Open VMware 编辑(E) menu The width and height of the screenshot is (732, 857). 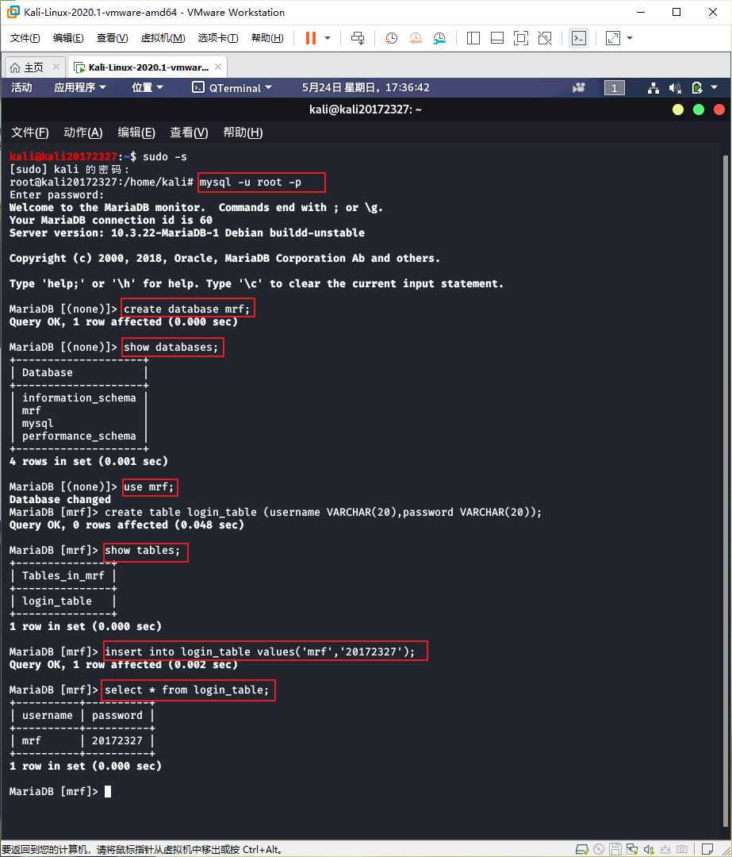pyautogui.click(x=68, y=38)
